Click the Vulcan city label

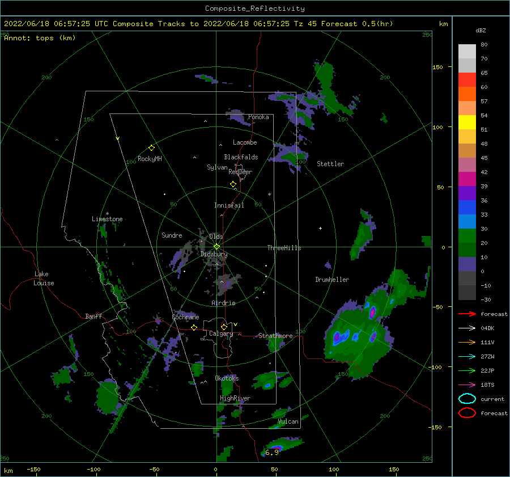click(x=288, y=421)
